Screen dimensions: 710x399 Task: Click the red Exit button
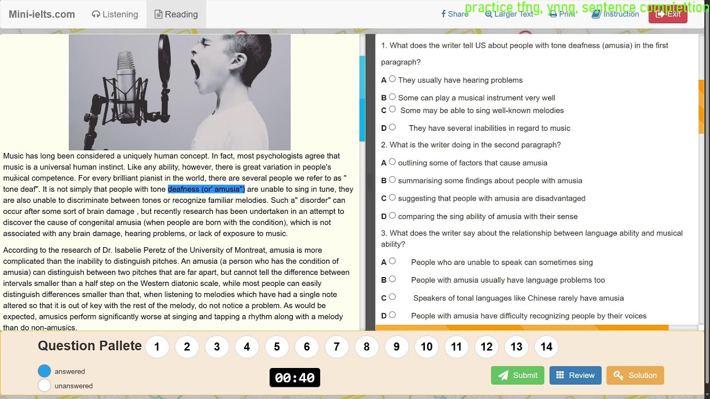pyautogui.click(x=668, y=14)
